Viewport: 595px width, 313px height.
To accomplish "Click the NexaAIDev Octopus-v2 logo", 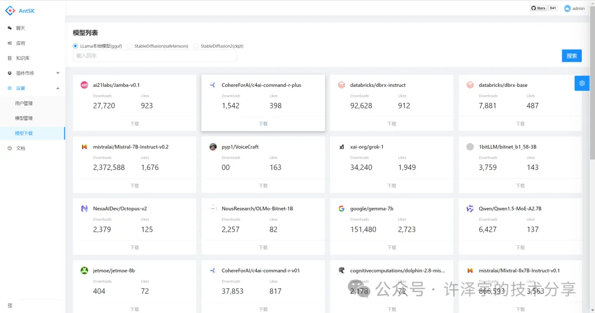I will [84, 208].
